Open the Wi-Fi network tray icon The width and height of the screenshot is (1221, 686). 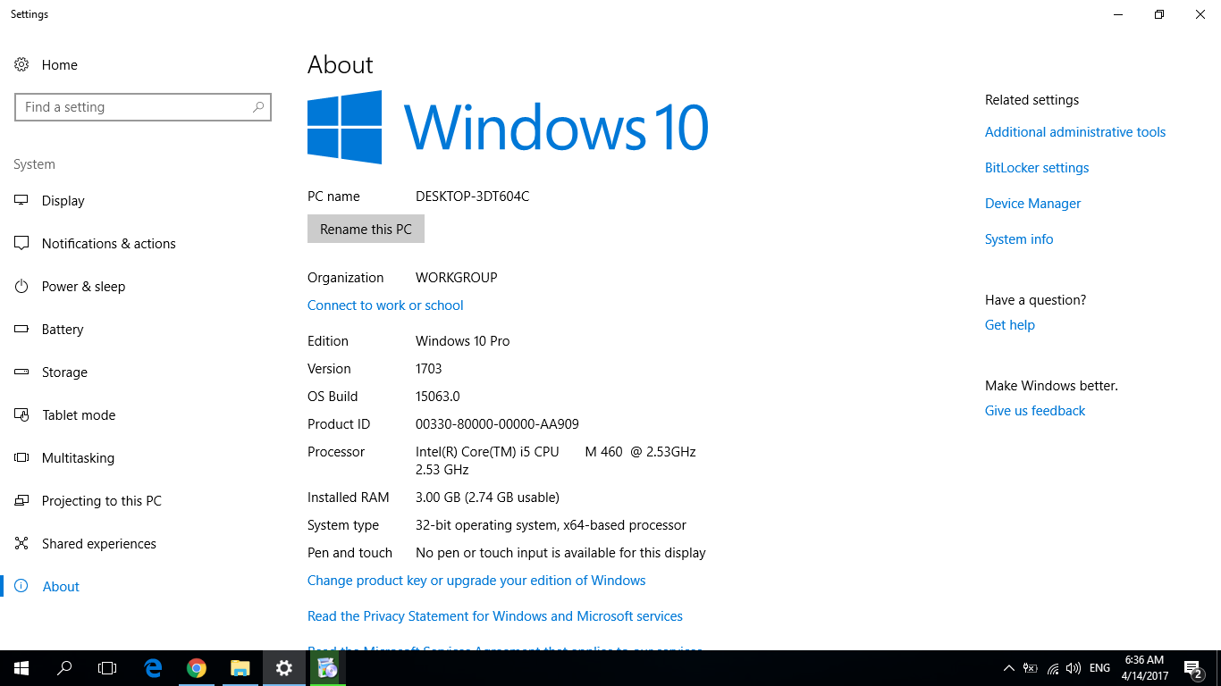[x=1053, y=668]
